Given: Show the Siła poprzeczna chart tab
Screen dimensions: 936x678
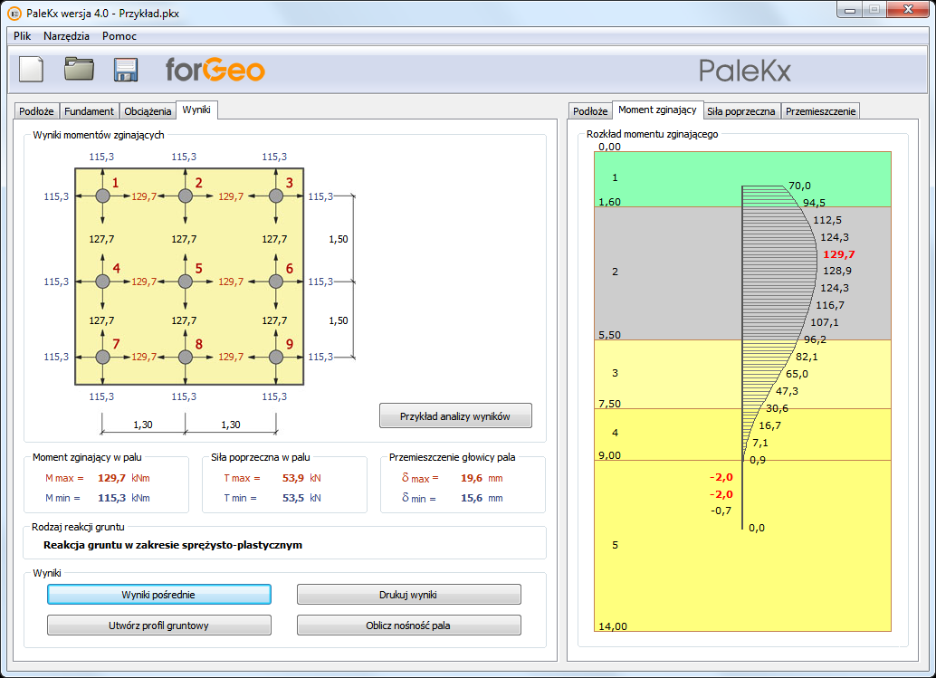Looking at the screenshot, I should pos(740,111).
